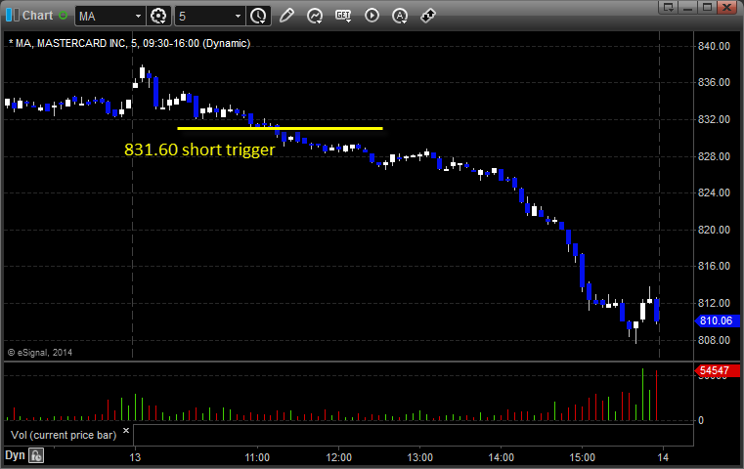Click the 13:00 time axis label
This screenshot has height=469, width=744.
pyautogui.click(x=420, y=457)
